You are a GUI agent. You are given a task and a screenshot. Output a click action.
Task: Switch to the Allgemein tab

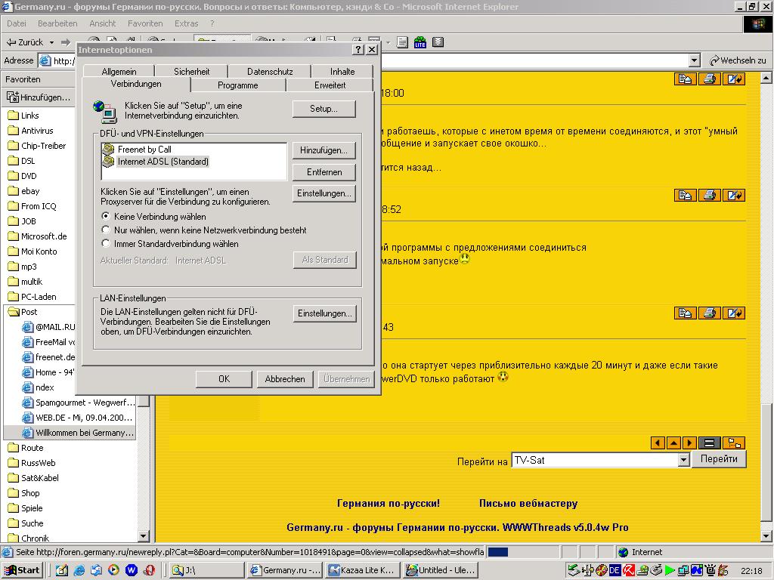tap(119, 72)
